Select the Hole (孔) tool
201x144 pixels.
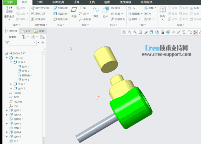[131, 8]
